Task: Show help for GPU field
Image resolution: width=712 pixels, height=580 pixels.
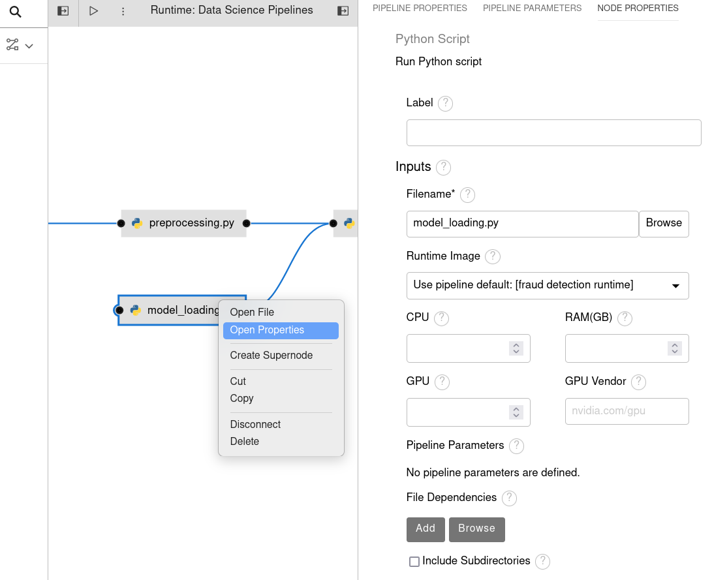Action: (442, 382)
